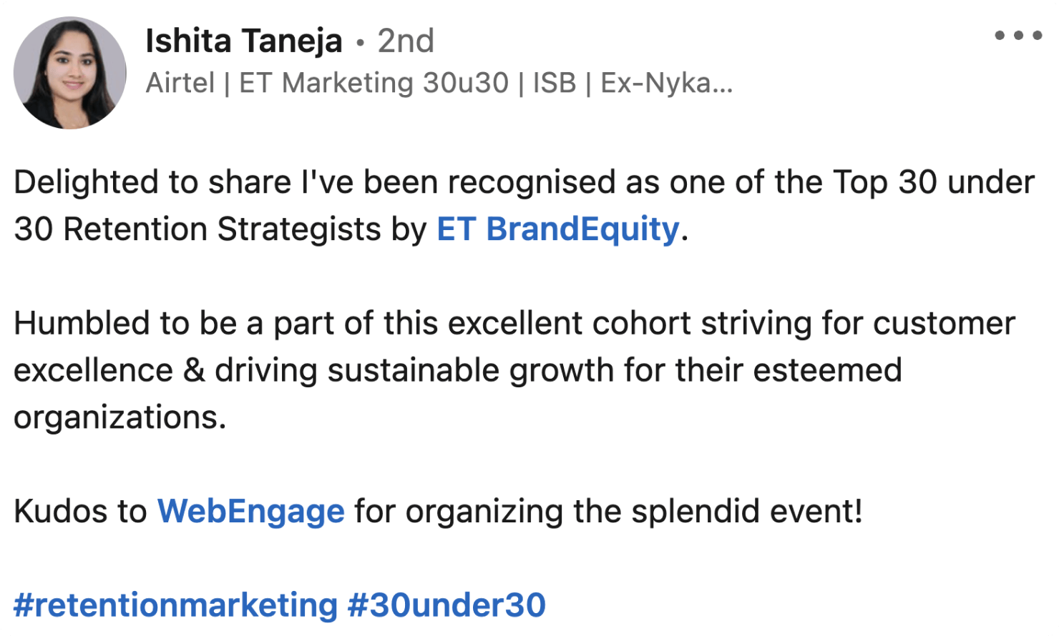The image size is (1059, 636).
Task: Click the truncated "Ex-Nyka…" headline text
Action: tap(666, 83)
